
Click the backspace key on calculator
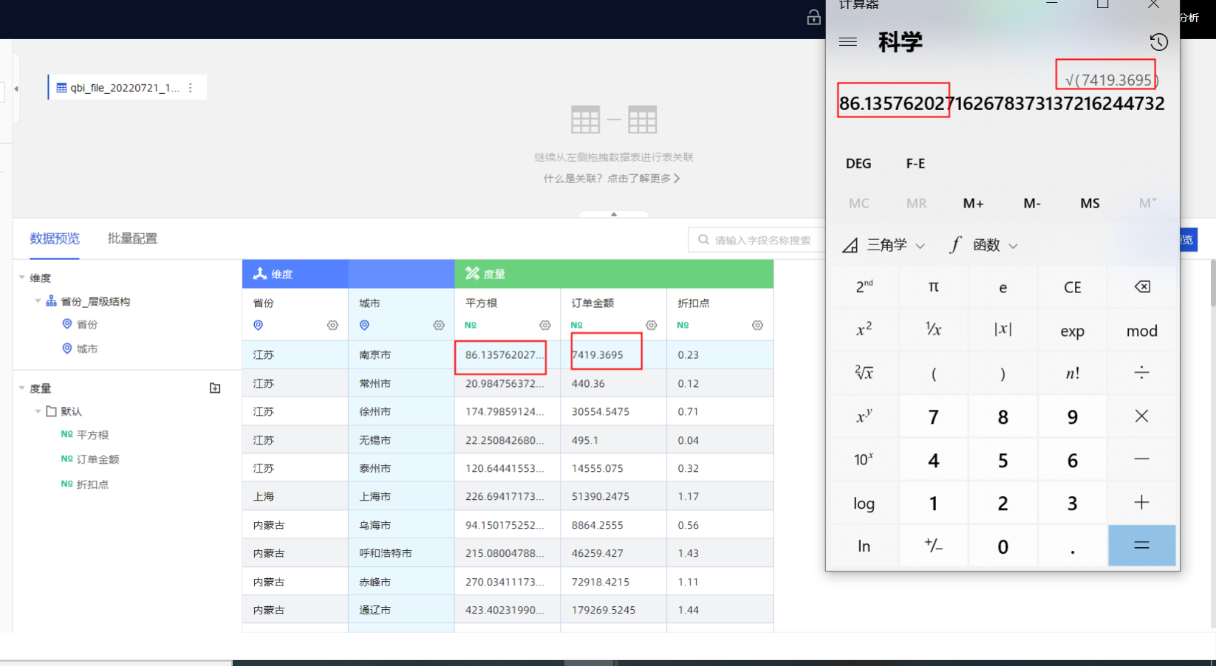(1141, 287)
